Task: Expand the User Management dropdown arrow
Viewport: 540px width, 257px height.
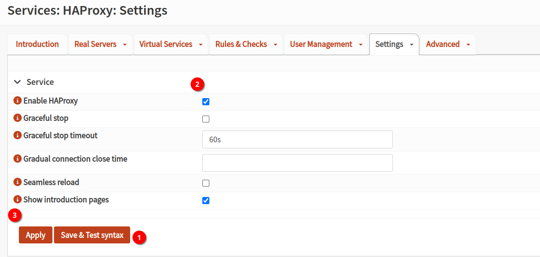Action: [360, 45]
